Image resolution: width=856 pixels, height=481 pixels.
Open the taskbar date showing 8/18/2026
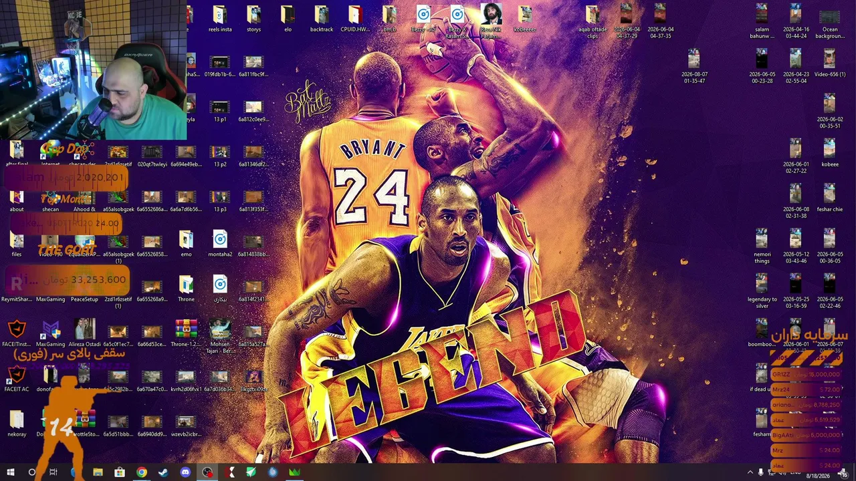point(817,476)
